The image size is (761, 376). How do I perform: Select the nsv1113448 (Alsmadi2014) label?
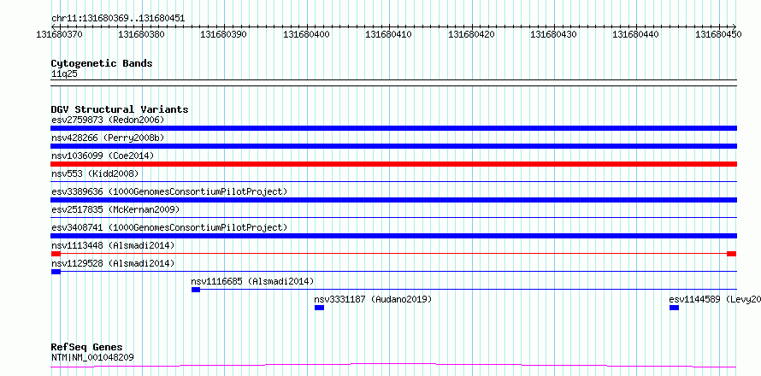tap(113, 245)
